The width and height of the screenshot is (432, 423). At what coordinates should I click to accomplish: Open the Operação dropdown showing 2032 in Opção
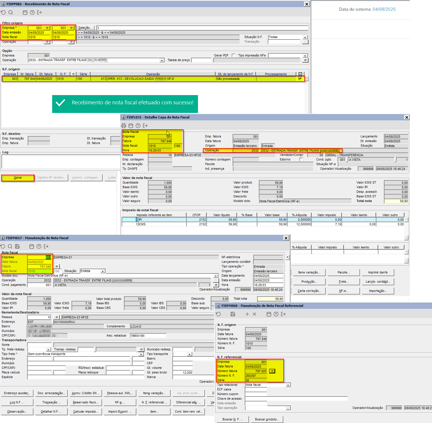(x=162, y=60)
